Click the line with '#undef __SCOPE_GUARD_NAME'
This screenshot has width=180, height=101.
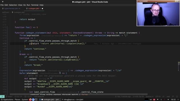point(49,87)
